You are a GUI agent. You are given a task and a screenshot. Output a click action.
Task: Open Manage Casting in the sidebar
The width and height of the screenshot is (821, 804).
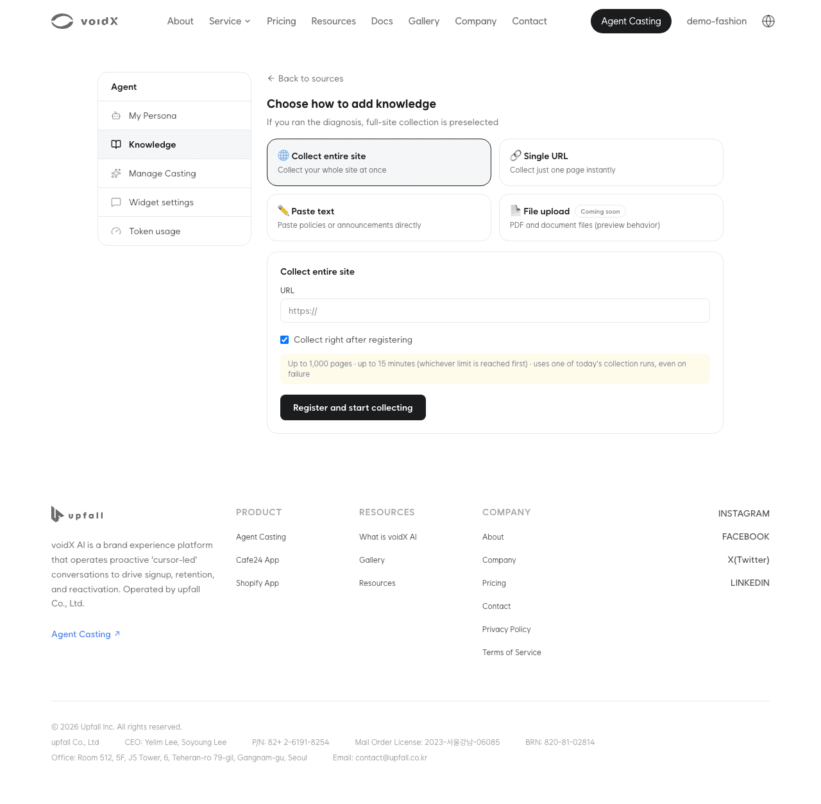click(x=174, y=173)
